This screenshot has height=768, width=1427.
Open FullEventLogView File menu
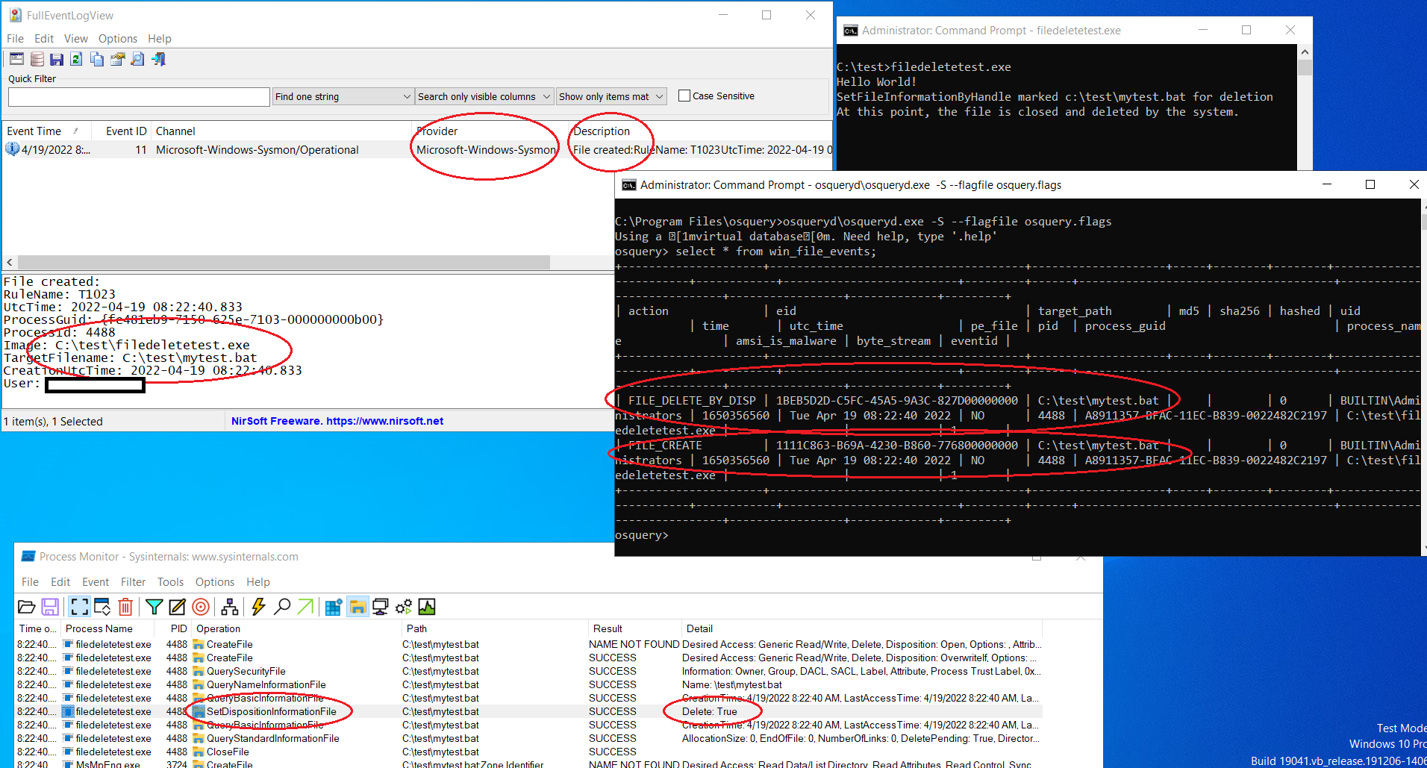[x=15, y=39]
